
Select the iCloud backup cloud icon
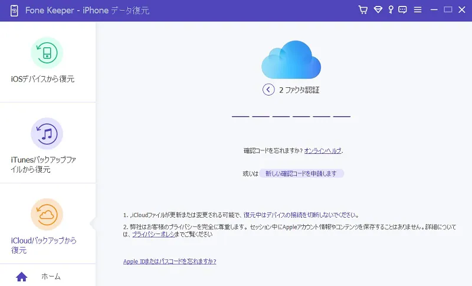[x=47, y=215]
